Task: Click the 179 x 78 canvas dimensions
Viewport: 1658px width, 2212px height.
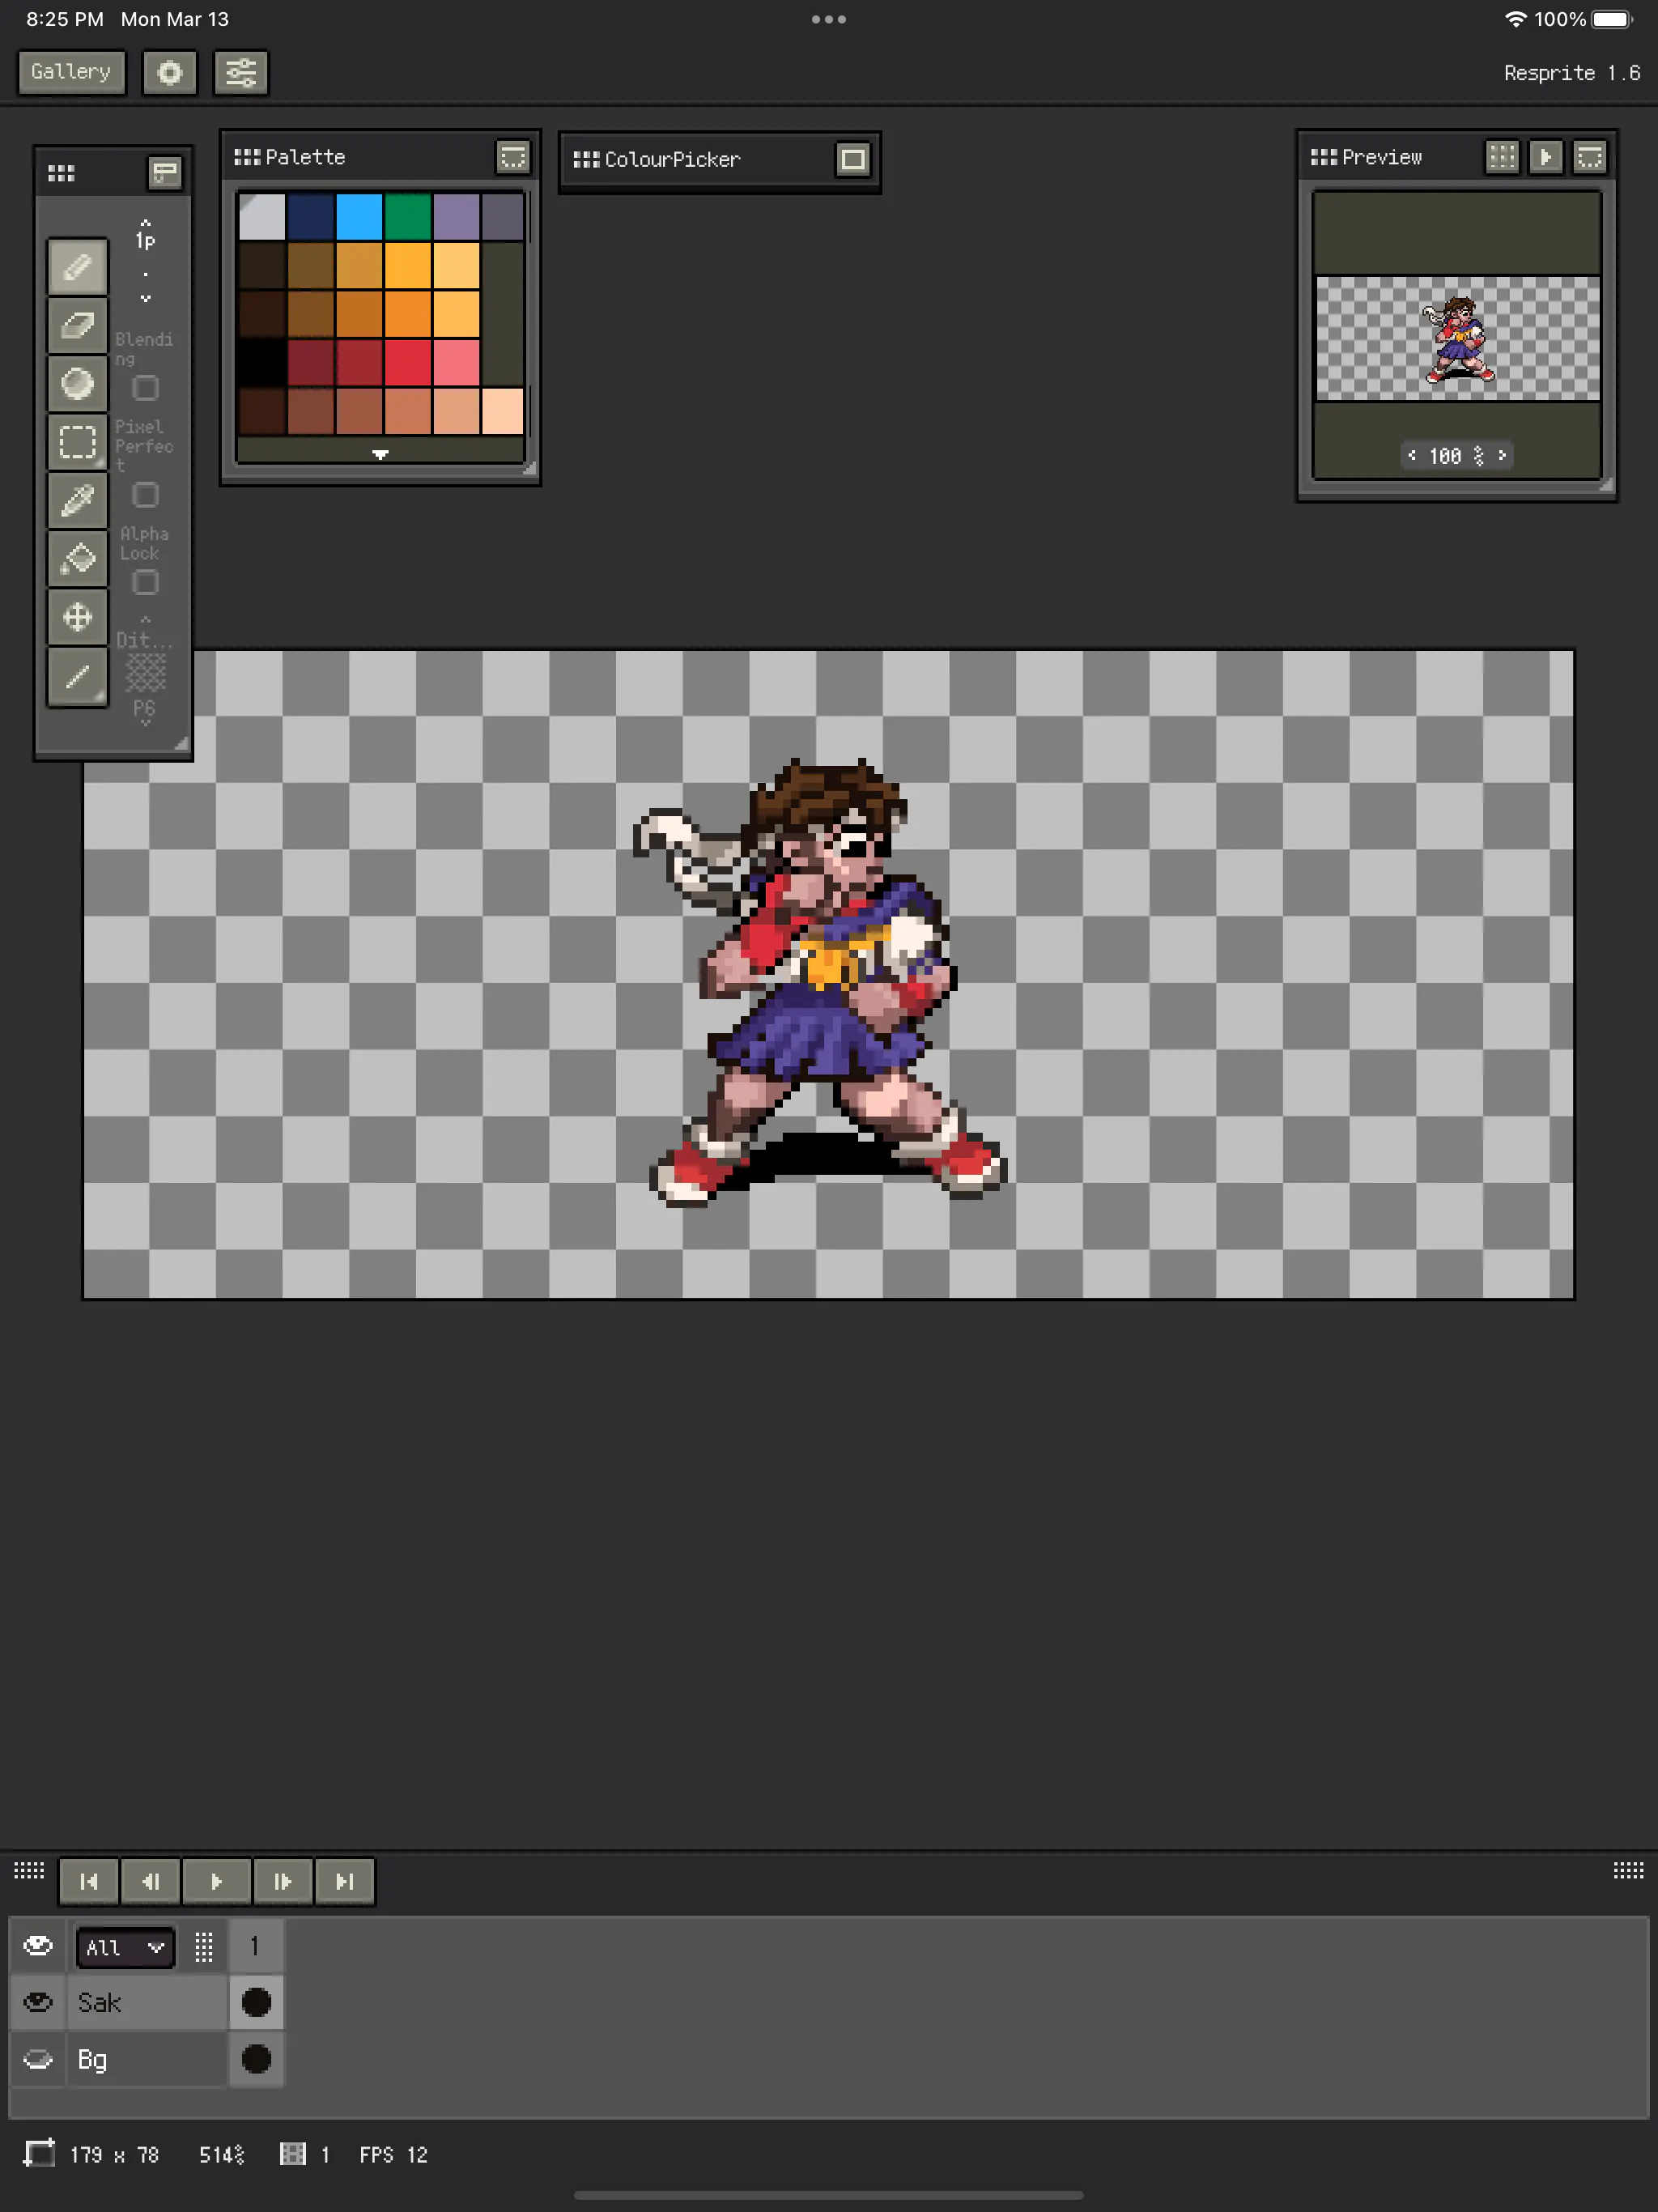Action: (114, 2154)
